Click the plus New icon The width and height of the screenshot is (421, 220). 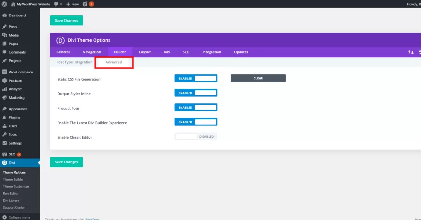pos(68,4)
